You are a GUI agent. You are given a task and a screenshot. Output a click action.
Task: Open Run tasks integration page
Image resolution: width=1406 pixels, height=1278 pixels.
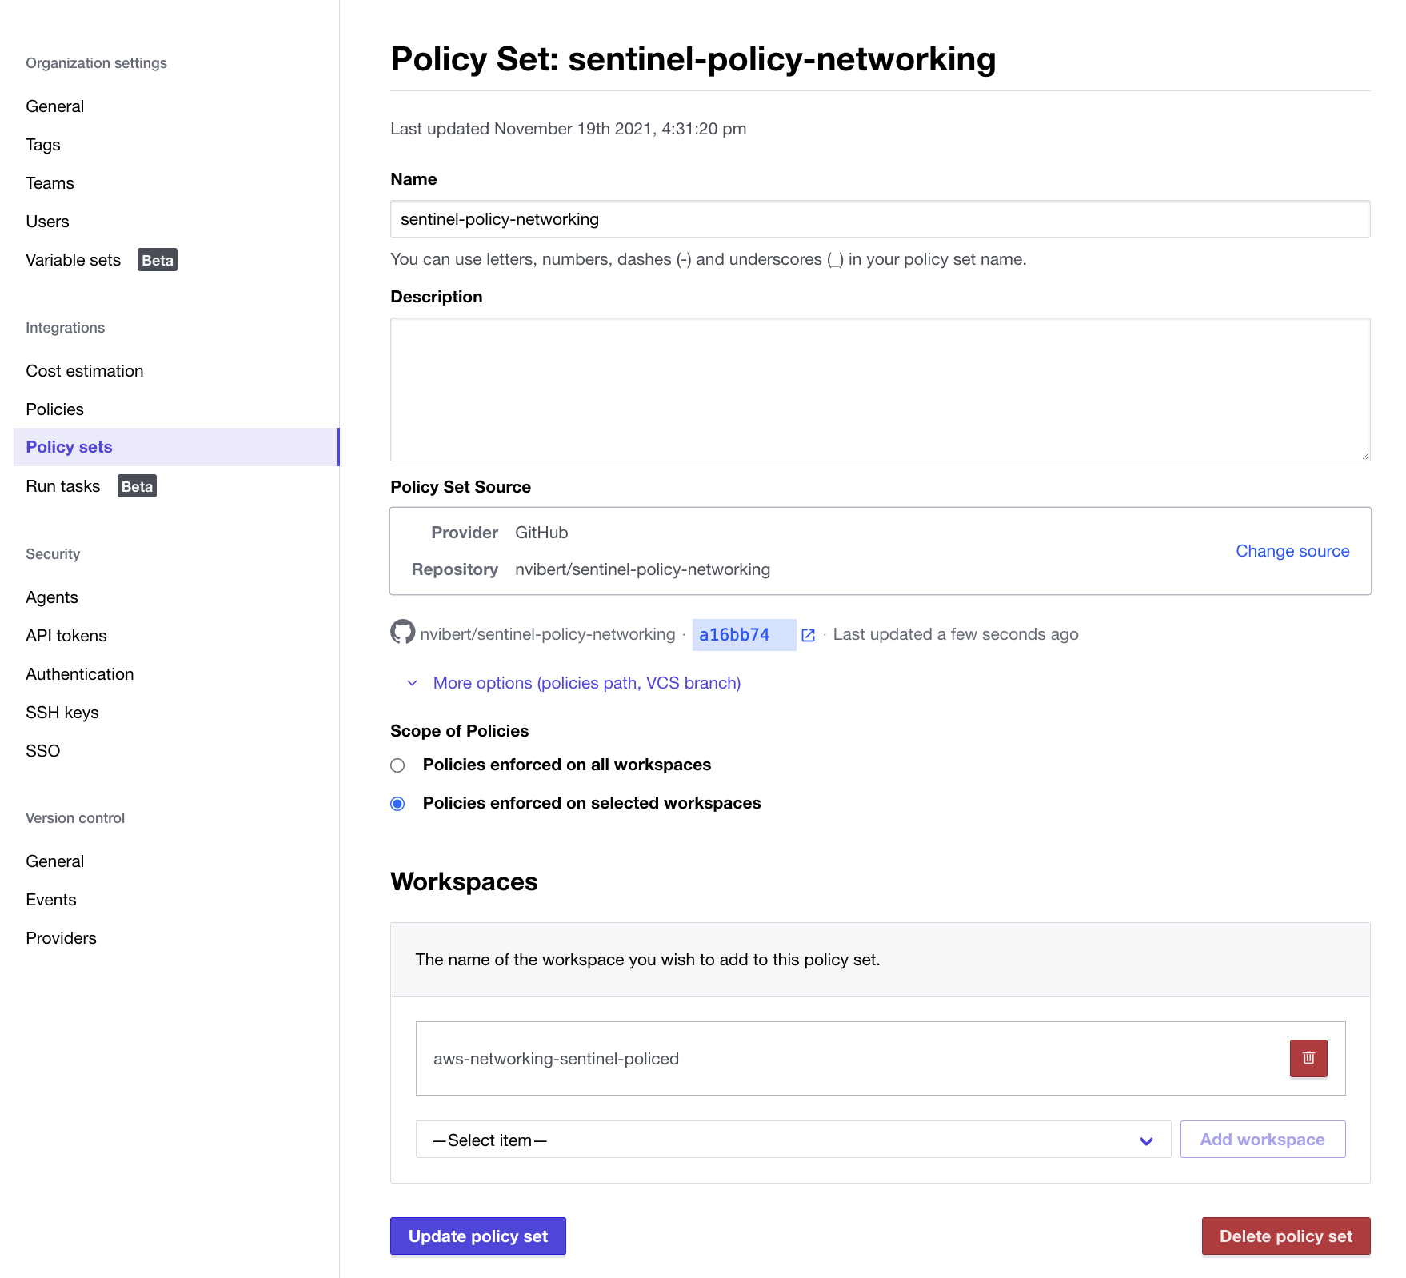[x=63, y=486]
